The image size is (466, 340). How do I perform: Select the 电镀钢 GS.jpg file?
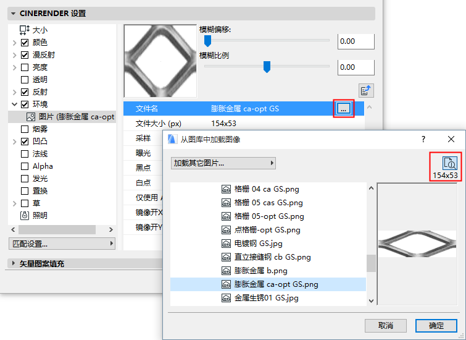pyautogui.click(x=268, y=244)
